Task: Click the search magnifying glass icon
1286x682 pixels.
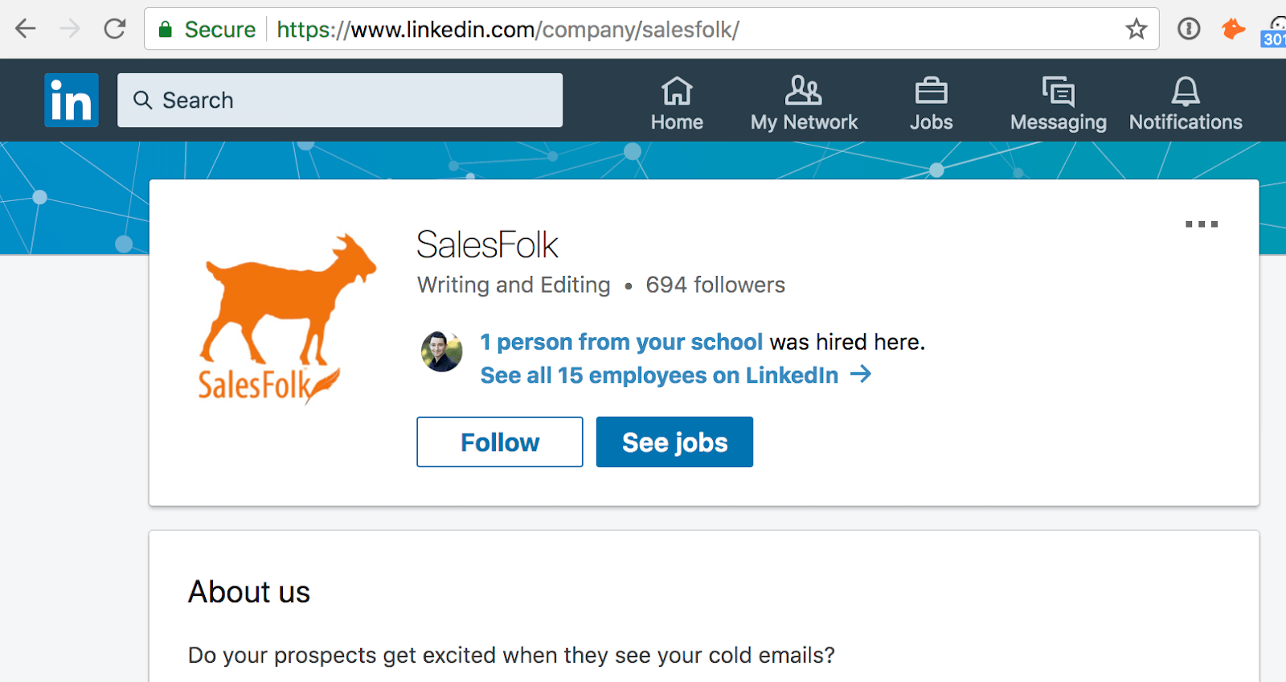Action: (143, 100)
